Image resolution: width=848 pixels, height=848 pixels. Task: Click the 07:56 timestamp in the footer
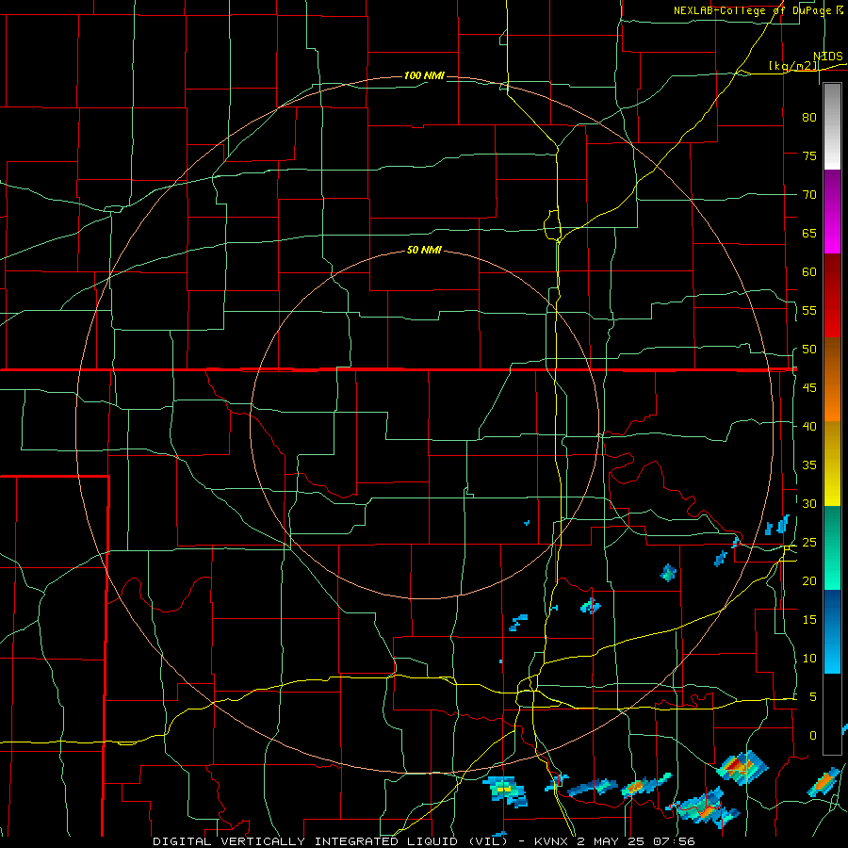674,841
